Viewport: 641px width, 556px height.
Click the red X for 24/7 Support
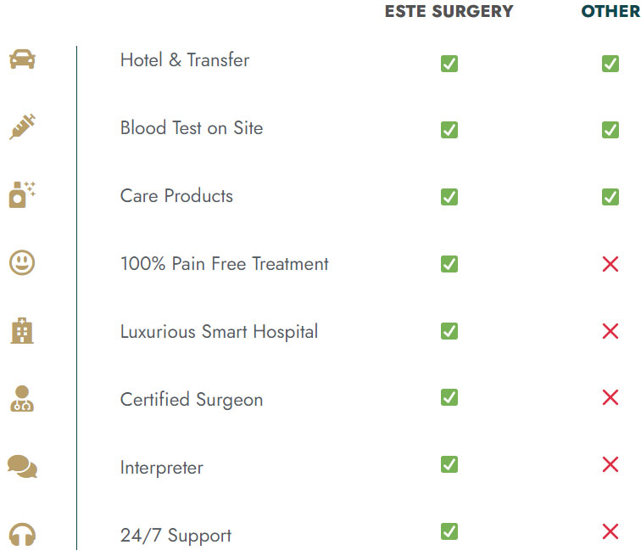point(610,532)
